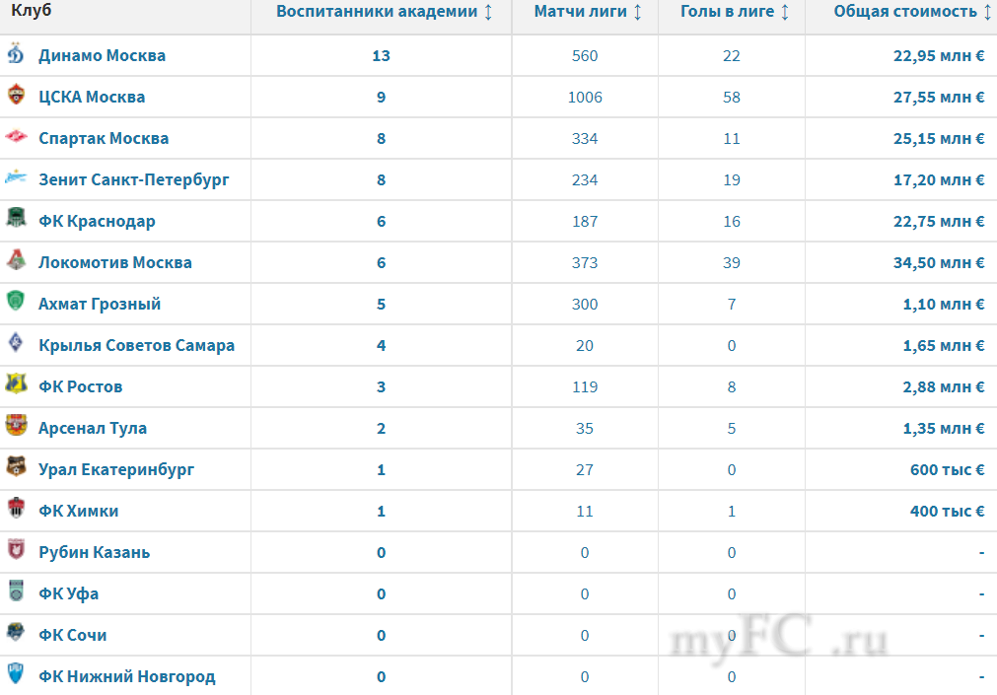This screenshot has width=997, height=695.
Task: Open the ФК Нижний Новгород link
Action: point(126,676)
